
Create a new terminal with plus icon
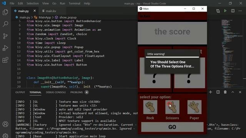click(211, 92)
